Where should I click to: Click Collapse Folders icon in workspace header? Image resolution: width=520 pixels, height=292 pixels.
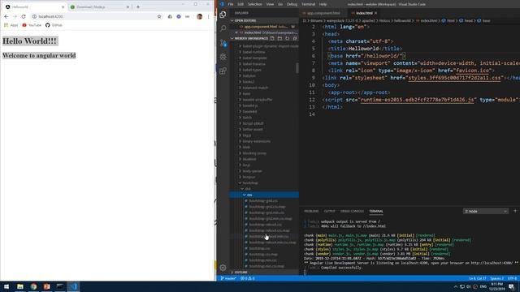(295, 38)
